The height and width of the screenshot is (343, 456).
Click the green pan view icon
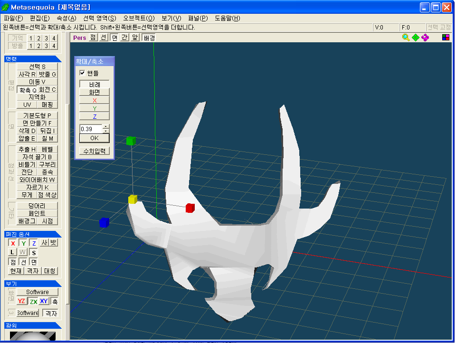[415, 38]
